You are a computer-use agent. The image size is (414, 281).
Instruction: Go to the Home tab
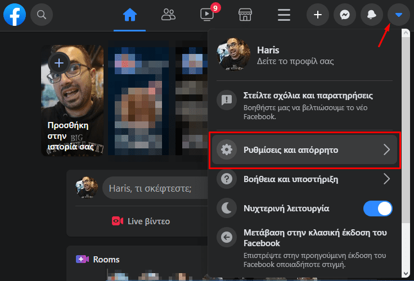[129, 15]
